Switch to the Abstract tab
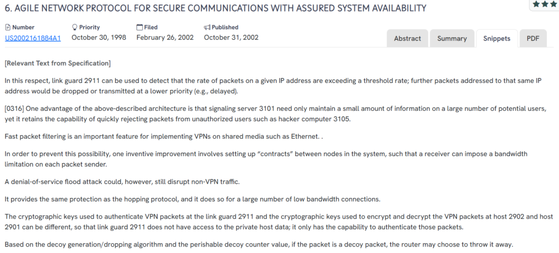The height and width of the screenshot is (253, 559). tap(407, 38)
